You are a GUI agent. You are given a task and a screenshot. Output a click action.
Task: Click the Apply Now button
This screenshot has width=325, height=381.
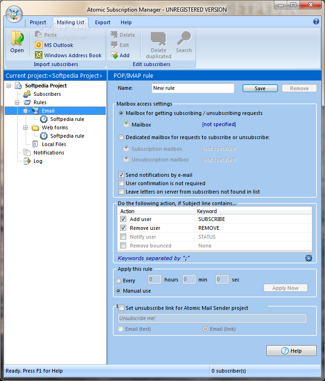285,288
